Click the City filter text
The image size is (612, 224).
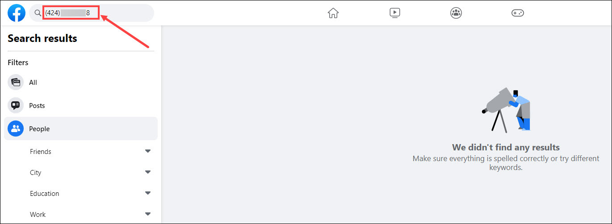click(36, 173)
